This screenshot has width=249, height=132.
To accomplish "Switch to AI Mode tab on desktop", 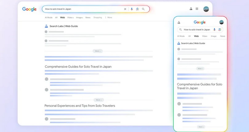I will click(x=49, y=17).
